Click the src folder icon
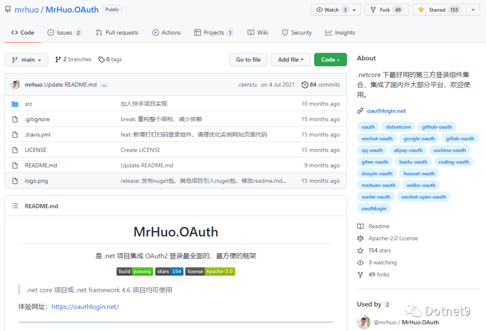The image size is (486, 331). pyautogui.click(x=15, y=104)
